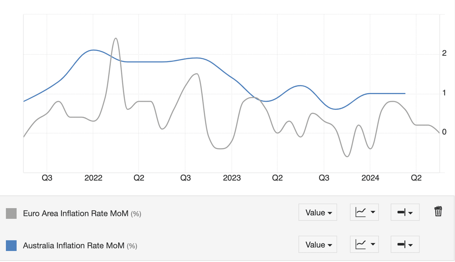Viewport: 455px width, 262px height.
Task: Click the gray Euro Area color swatch
Action: pos(11,213)
